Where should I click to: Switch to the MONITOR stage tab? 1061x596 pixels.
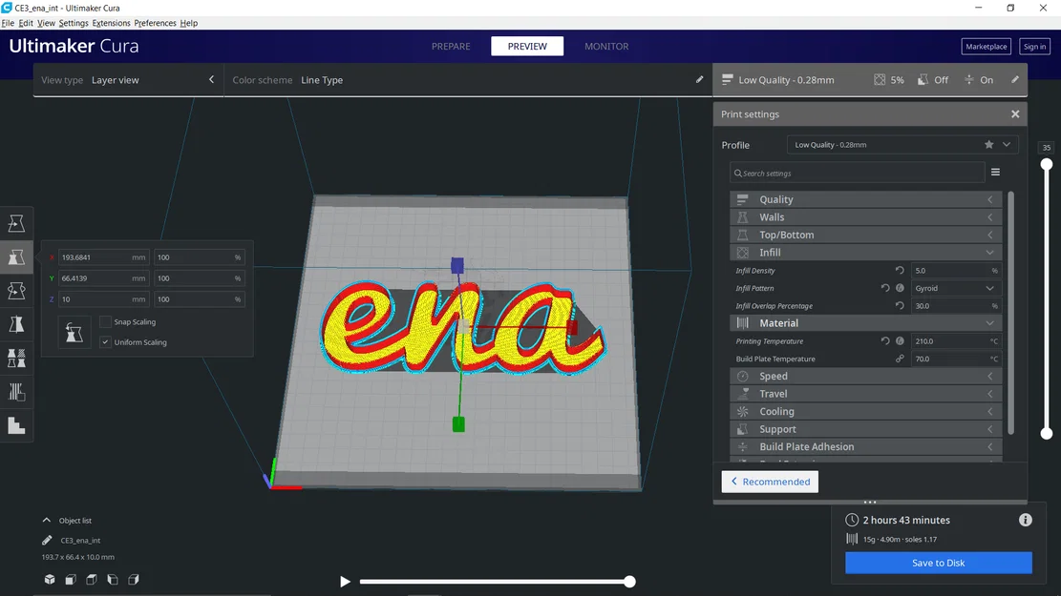(x=606, y=46)
